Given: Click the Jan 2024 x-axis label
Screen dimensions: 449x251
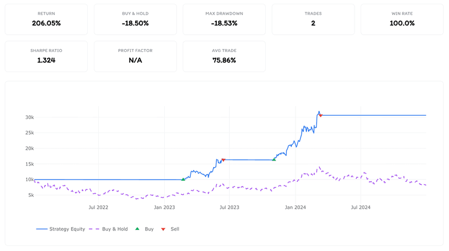Looking at the screenshot, I should click(x=295, y=207).
